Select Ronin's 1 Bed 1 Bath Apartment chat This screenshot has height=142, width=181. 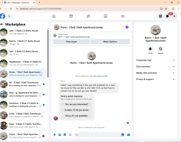pyautogui.click(x=23, y=74)
